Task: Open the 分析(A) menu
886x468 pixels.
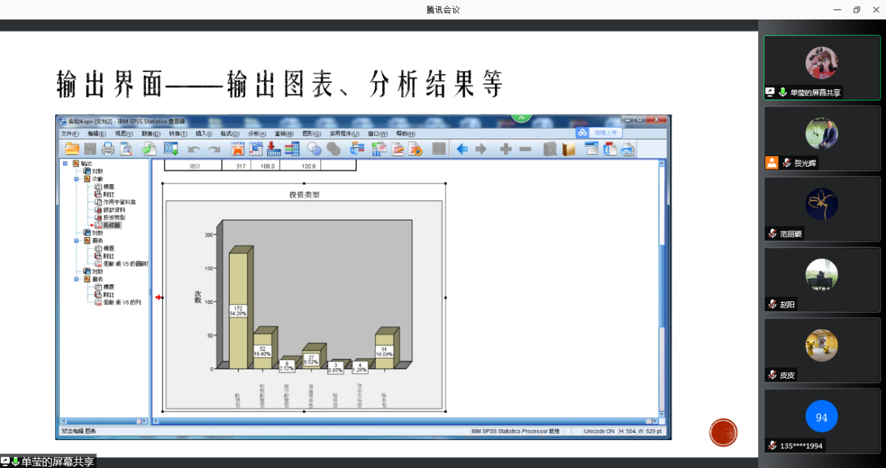Action: coord(256,134)
